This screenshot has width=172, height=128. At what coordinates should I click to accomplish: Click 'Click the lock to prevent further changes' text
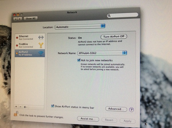click(42, 116)
